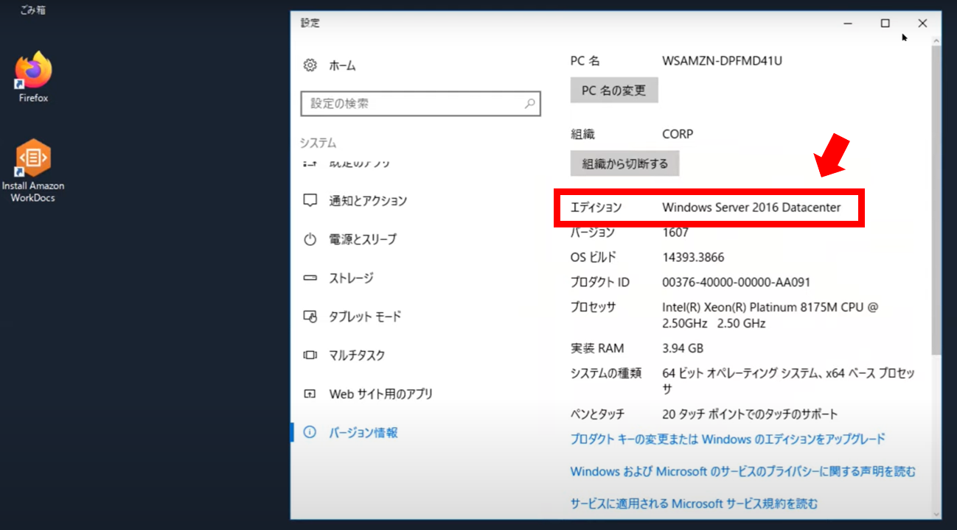Click the product ID 00376-40000-00000-AA091
957x530 pixels.
(737, 282)
